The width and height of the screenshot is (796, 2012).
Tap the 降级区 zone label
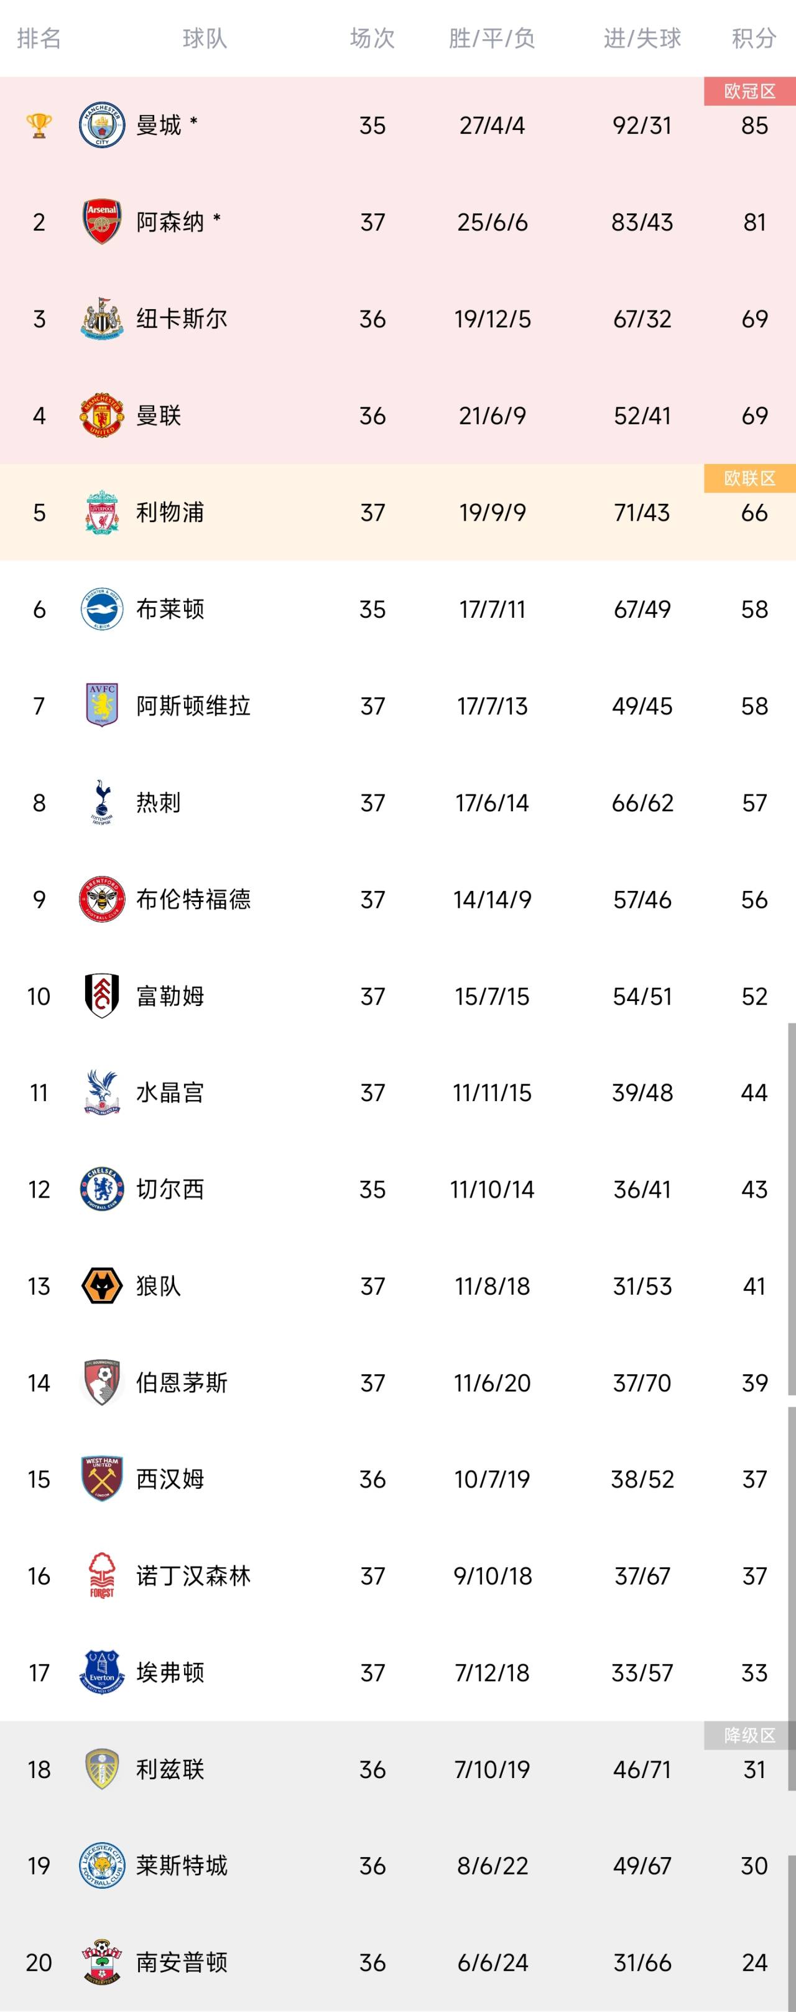click(x=749, y=1735)
